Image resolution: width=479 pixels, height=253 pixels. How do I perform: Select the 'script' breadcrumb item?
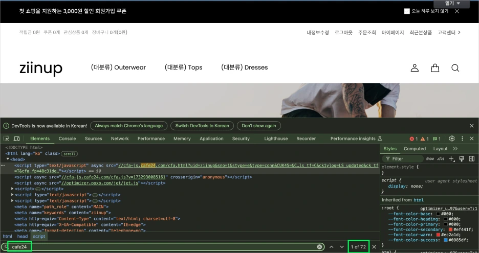click(39, 236)
